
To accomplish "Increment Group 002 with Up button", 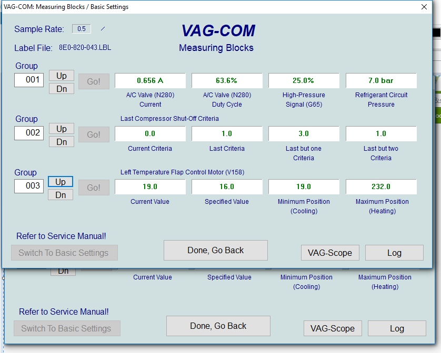I will [62, 129].
